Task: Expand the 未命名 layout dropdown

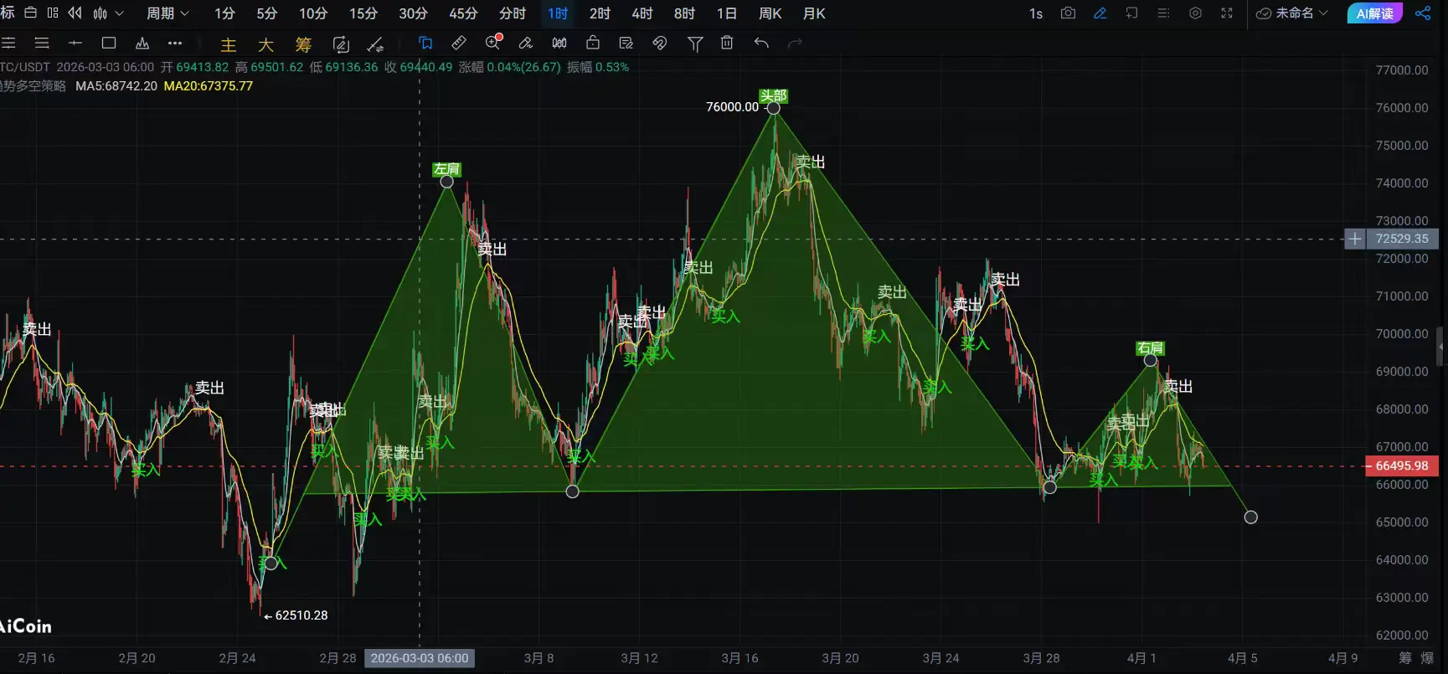Action: click(x=1292, y=13)
